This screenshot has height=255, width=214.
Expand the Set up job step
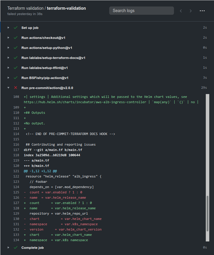[8, 27]
